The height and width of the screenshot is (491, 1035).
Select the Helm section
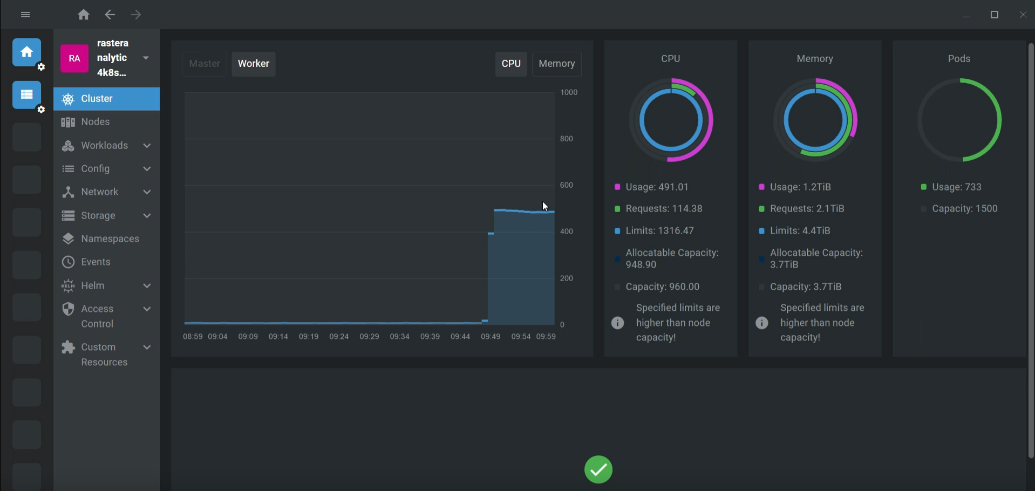pos(93,285)
